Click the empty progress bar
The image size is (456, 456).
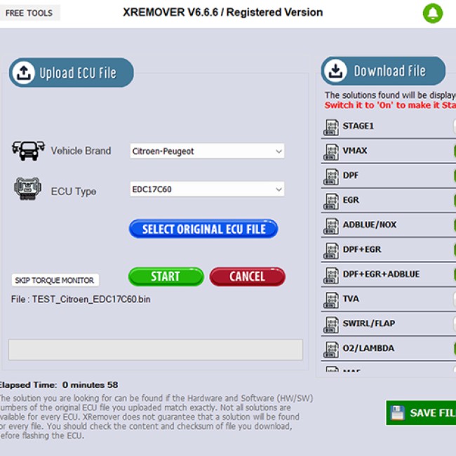[156, 349]
